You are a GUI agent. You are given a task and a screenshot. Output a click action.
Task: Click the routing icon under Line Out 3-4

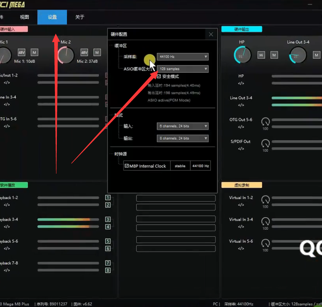pyautogui.click(x=241, y=105)
